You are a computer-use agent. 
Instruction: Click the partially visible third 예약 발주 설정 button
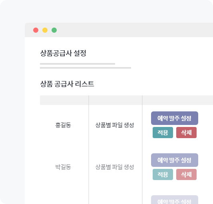click(175, 200)
